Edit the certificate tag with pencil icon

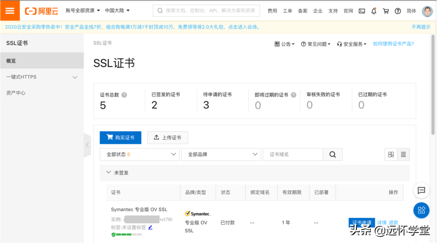tap(150, 227)
